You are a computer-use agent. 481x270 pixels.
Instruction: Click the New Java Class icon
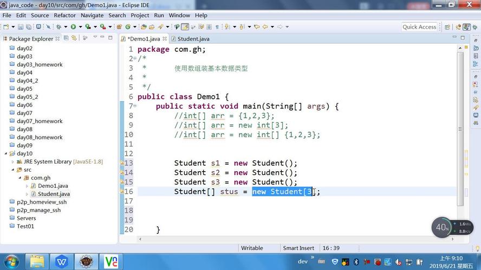(128, 27)
